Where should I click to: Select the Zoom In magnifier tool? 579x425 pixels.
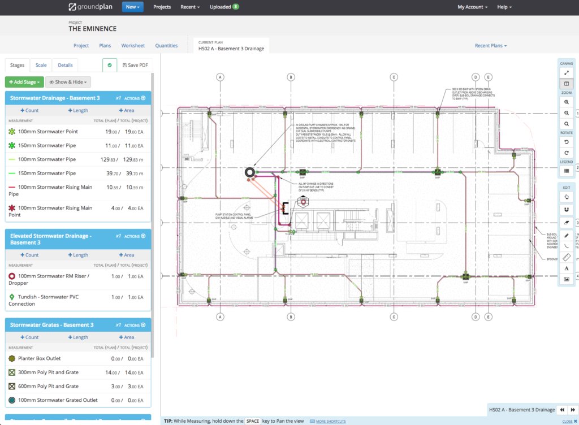coord(566,102)
